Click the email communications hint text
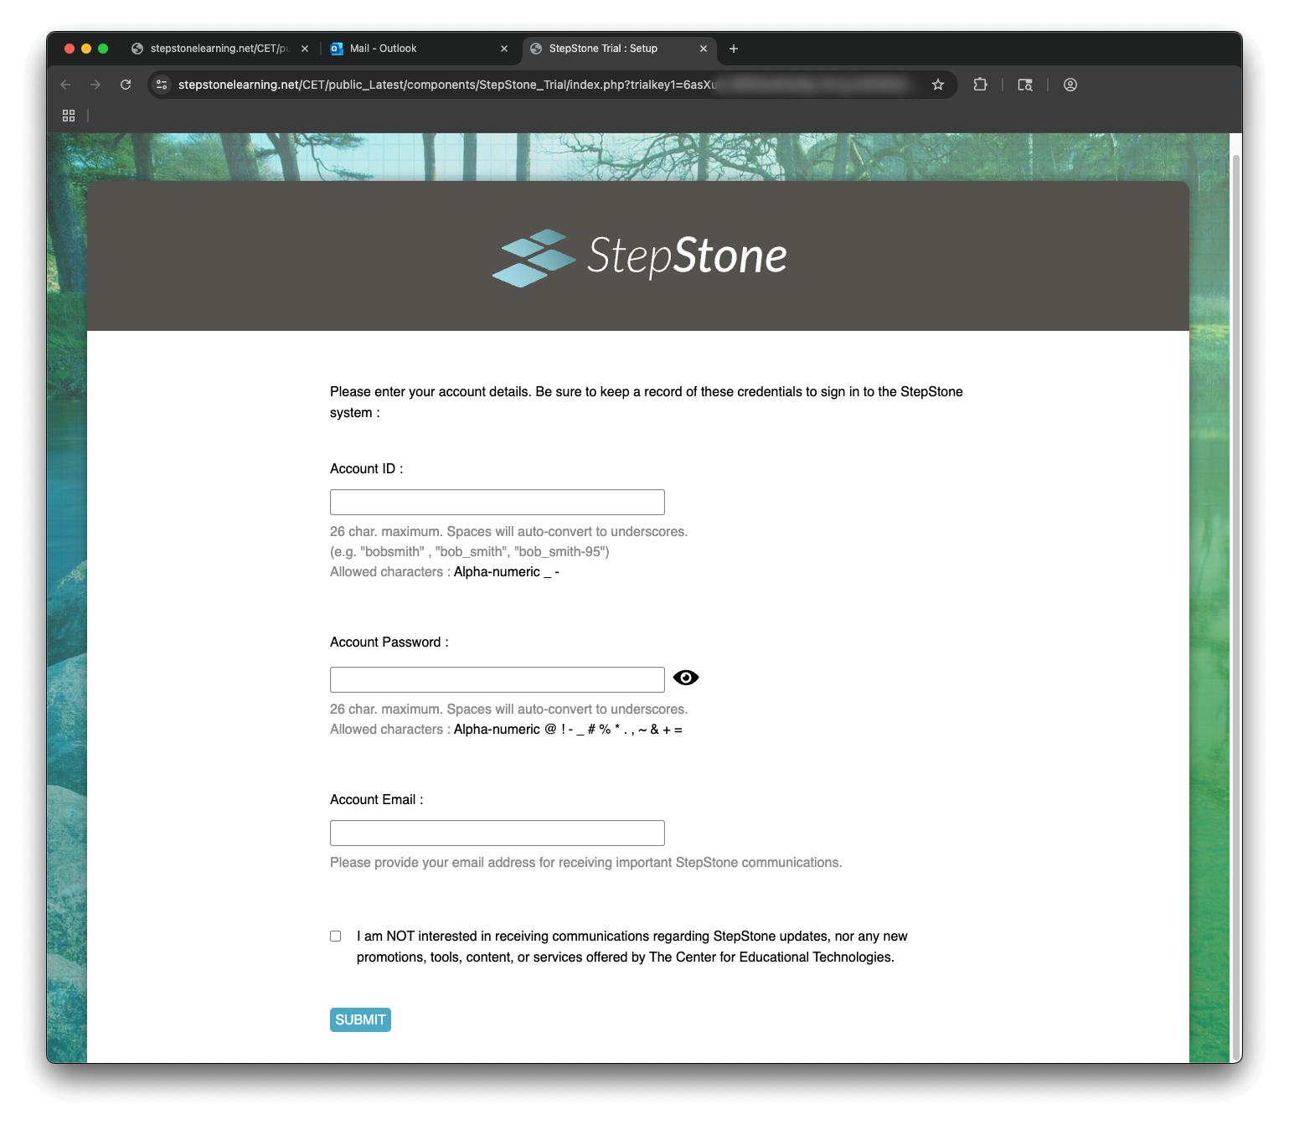 586,863
